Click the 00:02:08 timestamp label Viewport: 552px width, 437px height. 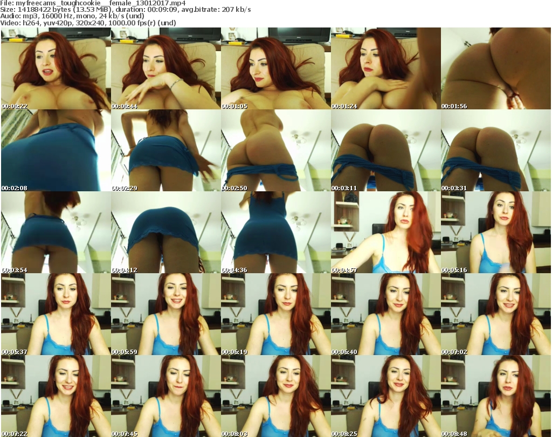tap(15, 188)
